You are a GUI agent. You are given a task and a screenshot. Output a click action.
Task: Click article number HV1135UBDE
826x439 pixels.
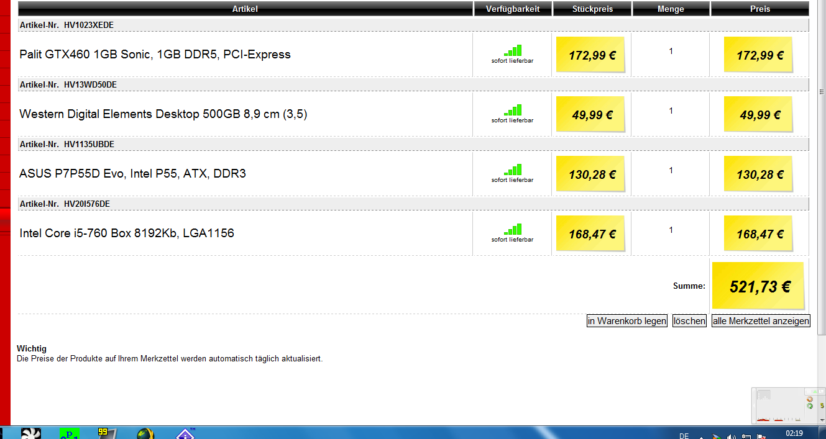click(x=89, y=144)
